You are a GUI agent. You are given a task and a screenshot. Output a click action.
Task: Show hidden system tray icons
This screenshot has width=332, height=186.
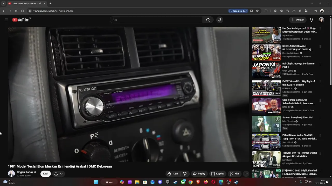point(295,182)
